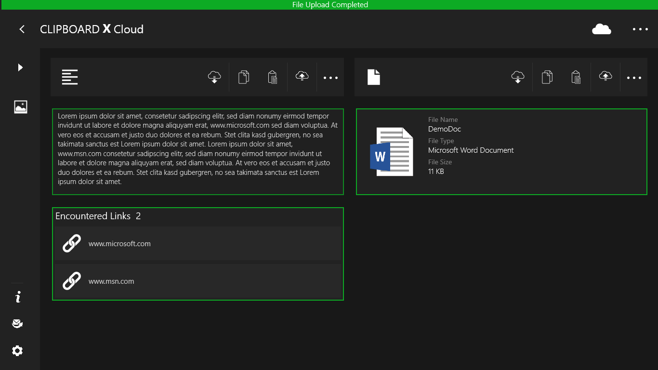Copy the file in file panel toolbar

(547, 77)
